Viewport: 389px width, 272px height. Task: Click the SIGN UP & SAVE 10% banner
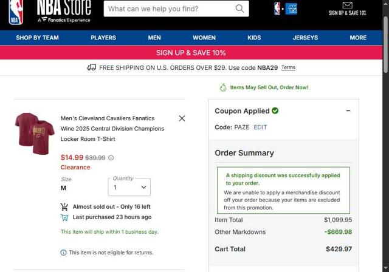pos(191,53)
